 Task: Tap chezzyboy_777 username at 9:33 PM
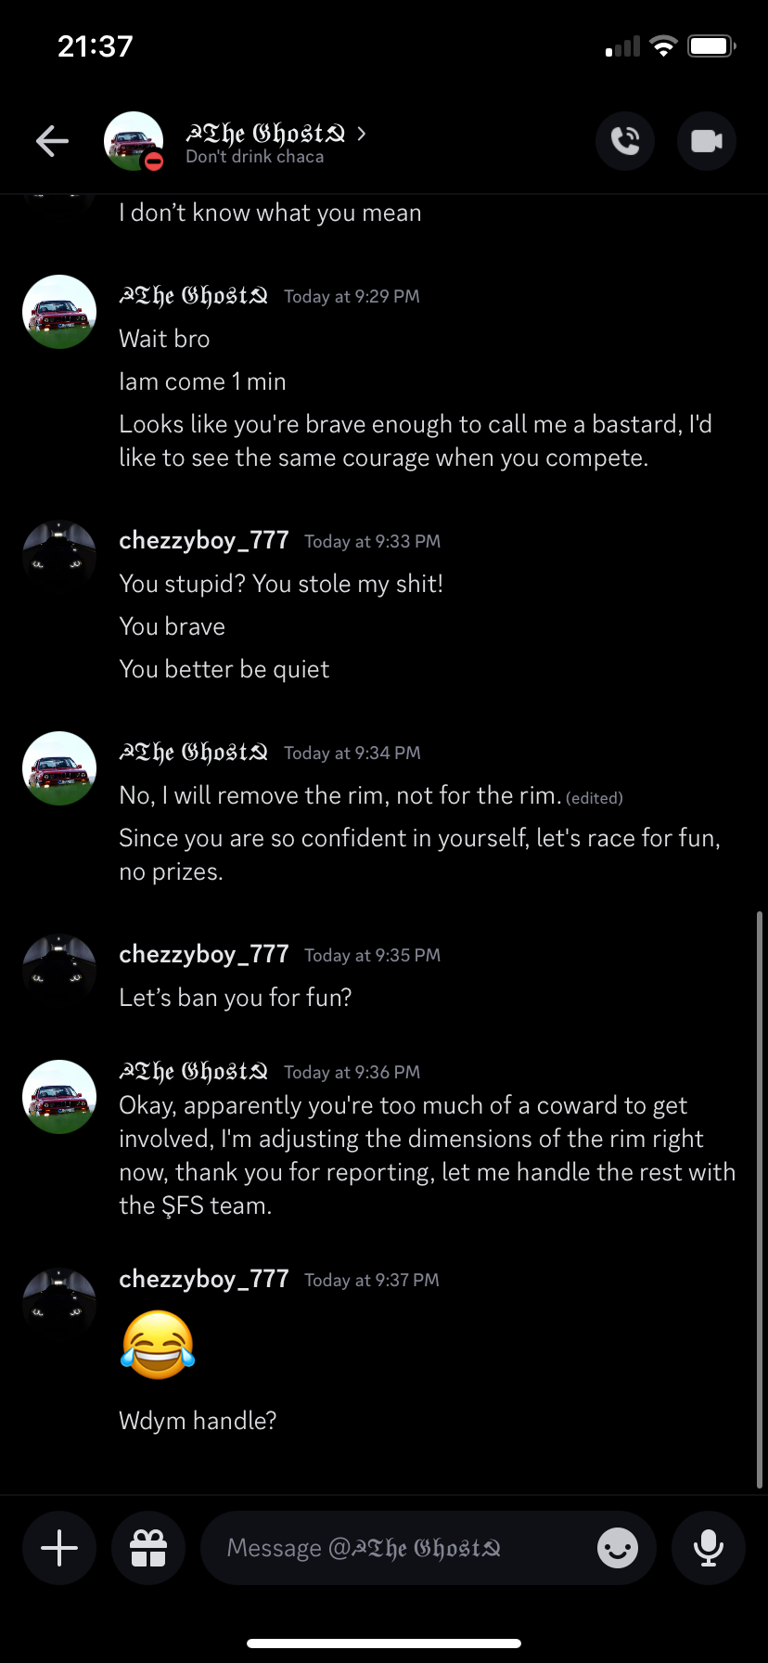[x=204, y=540]
